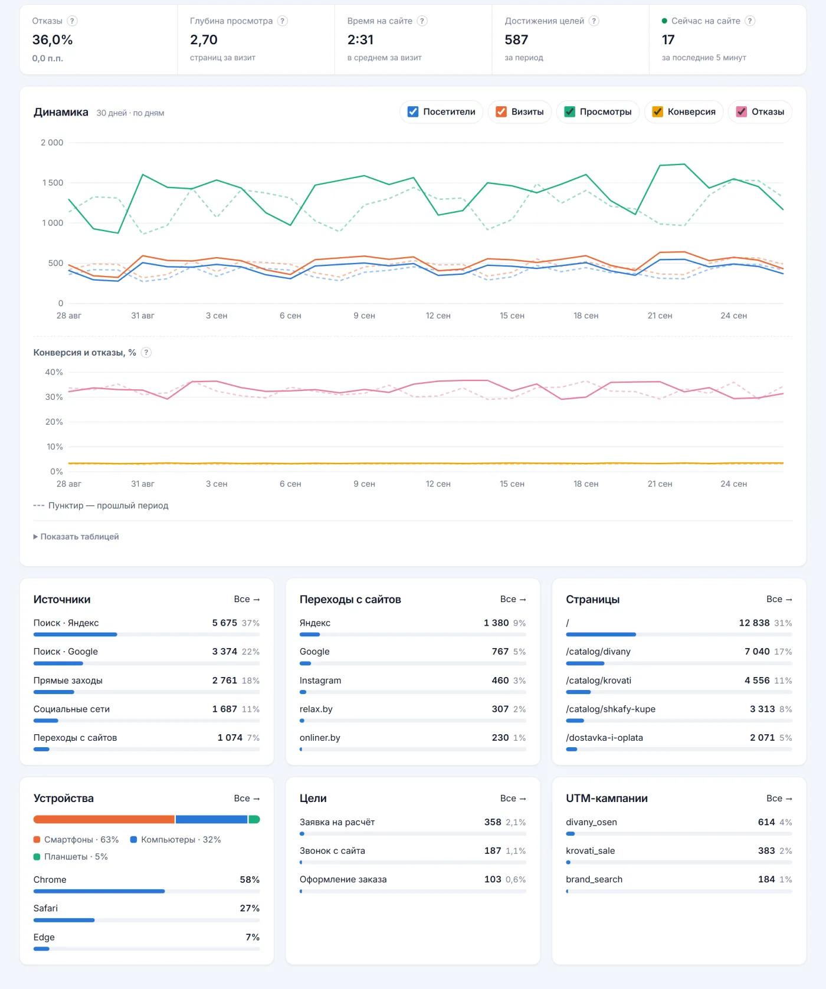The width and height of the screenshot is (826, 989).
Task: Select Переходы с сайтов row in Источники
Action: [x=146, y=742]
